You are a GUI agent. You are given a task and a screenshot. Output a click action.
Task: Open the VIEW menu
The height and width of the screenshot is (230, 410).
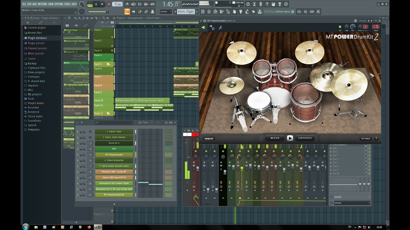51,4
